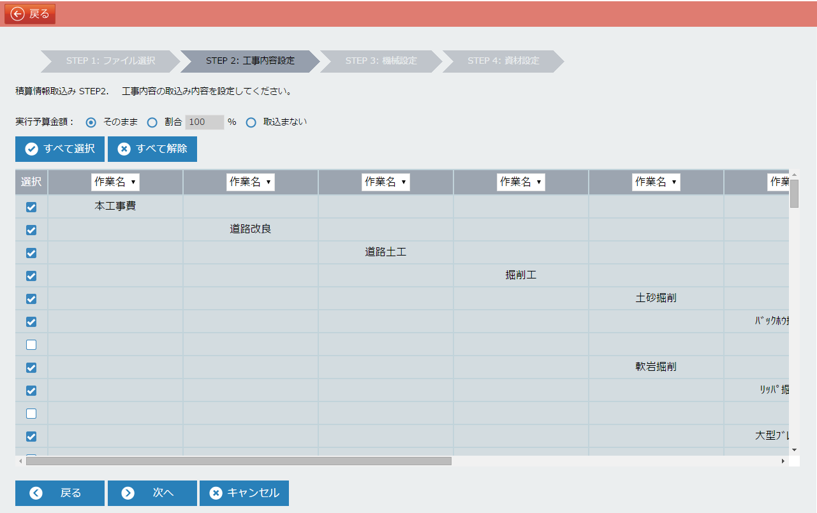
Task: Click the bottom 戻る button
Action: click(x=60, y=493)
